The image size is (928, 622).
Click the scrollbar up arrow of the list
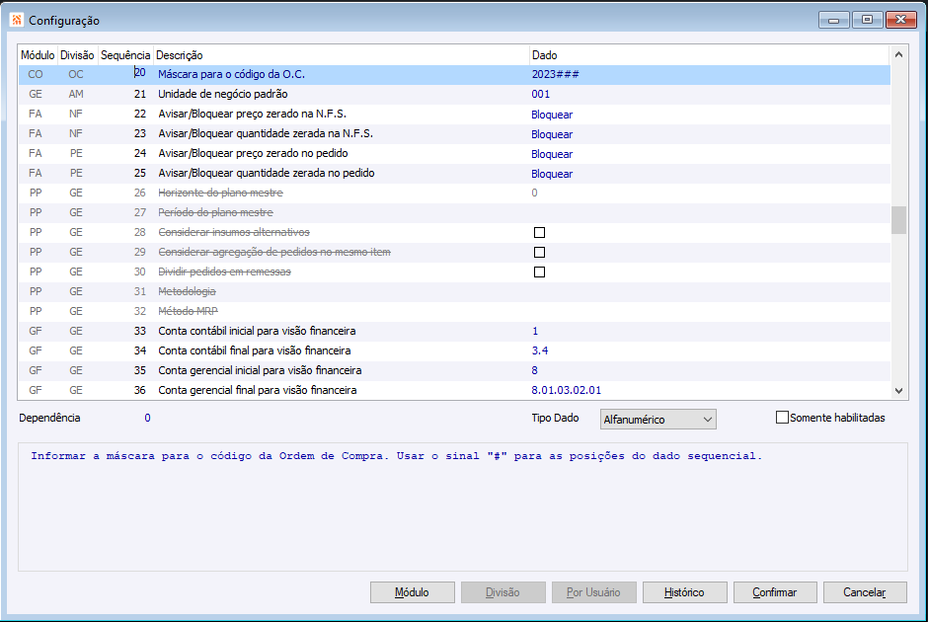coord(898,54)
